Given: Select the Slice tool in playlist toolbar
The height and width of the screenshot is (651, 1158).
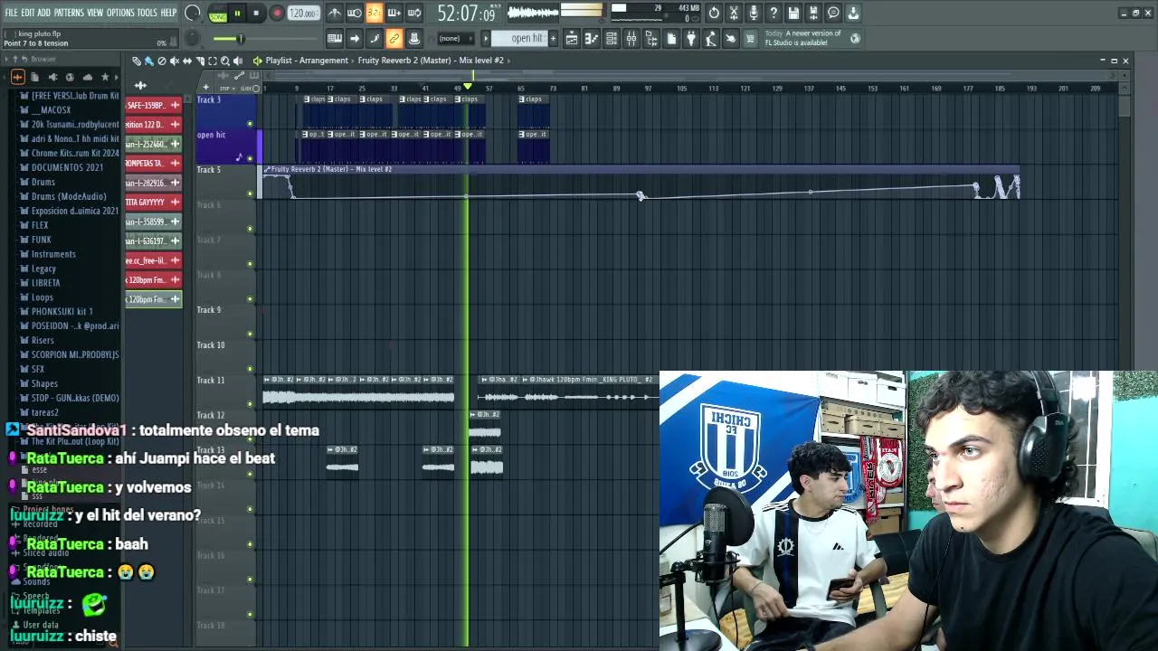Looking at the screenshot, I should point(200,61).
